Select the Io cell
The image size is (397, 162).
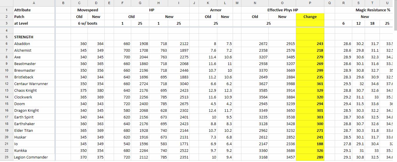(34, 144)
